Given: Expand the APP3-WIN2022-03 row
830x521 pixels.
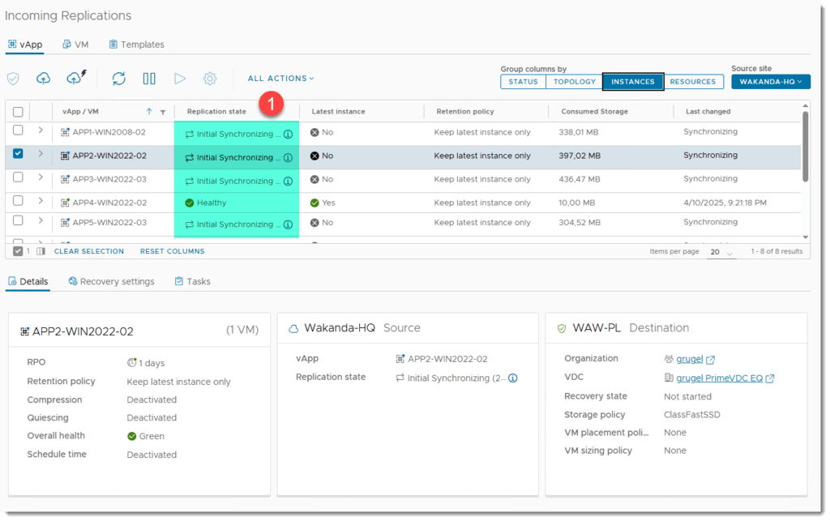Looking at the screenshot, I should 41,177.
